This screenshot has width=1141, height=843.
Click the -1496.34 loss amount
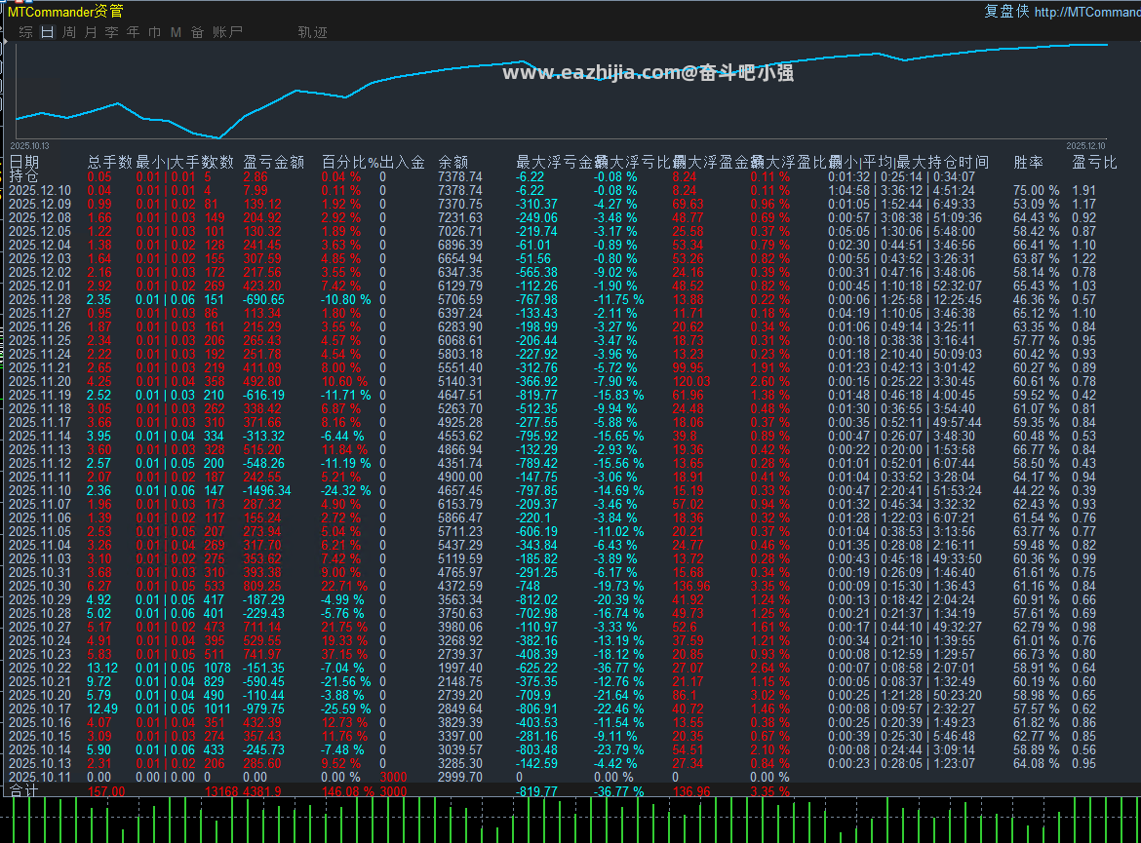point(267,491)
